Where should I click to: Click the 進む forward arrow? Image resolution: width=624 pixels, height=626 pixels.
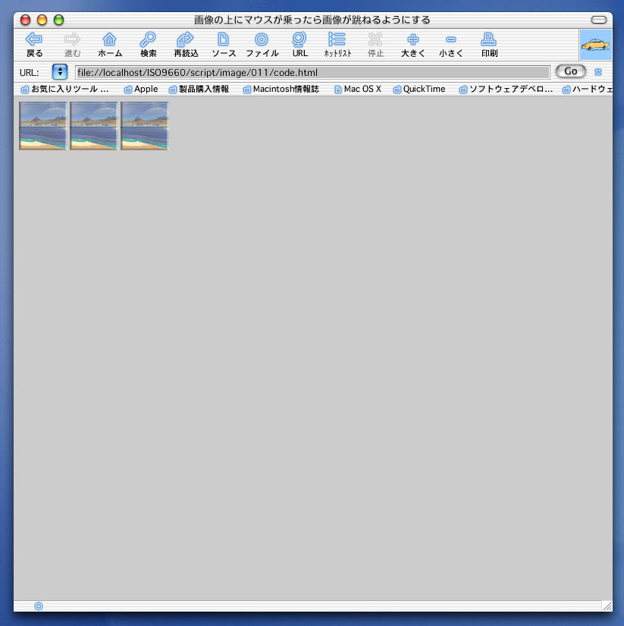pos(72,44)
